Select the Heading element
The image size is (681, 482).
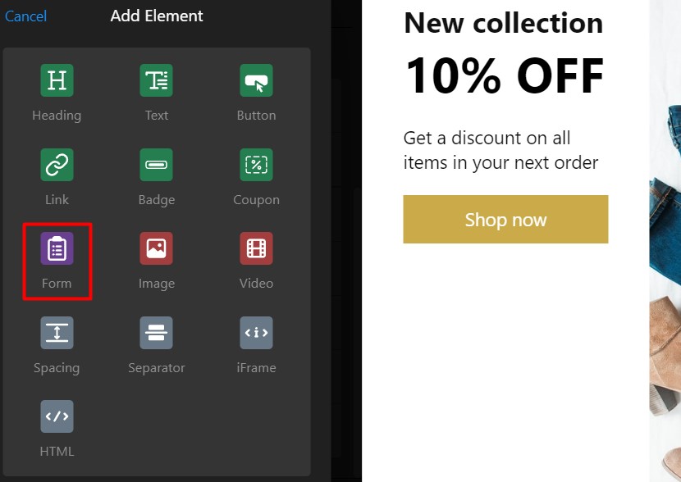coord(57,93)
